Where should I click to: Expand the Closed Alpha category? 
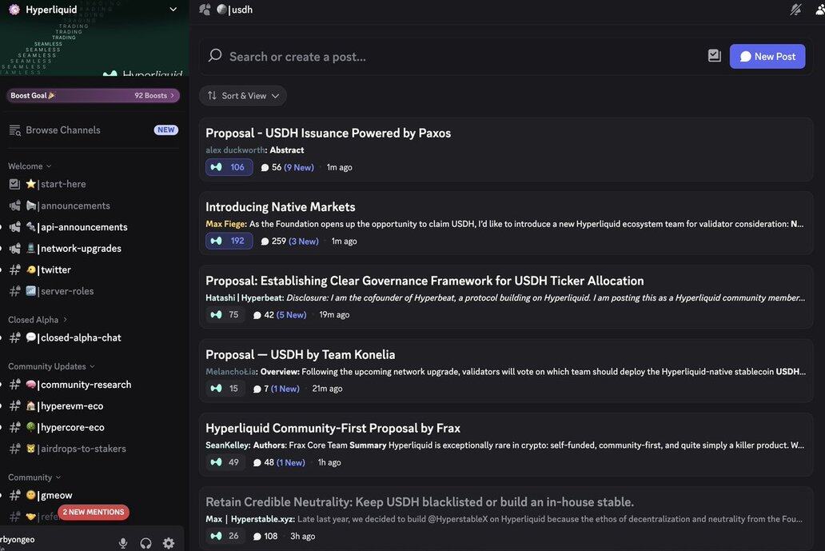[x=38, y=319]
